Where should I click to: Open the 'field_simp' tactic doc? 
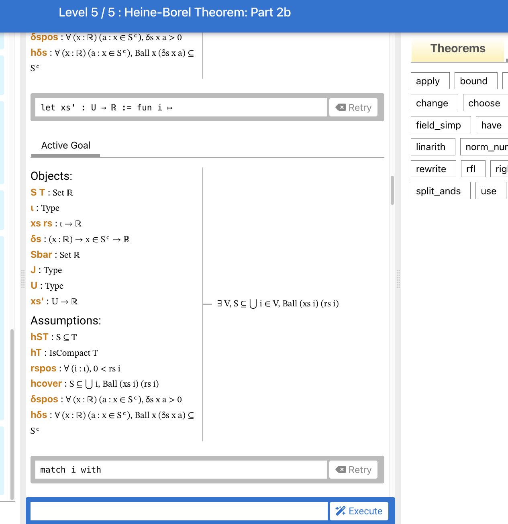pyautogui.click(x=440, y=125)
